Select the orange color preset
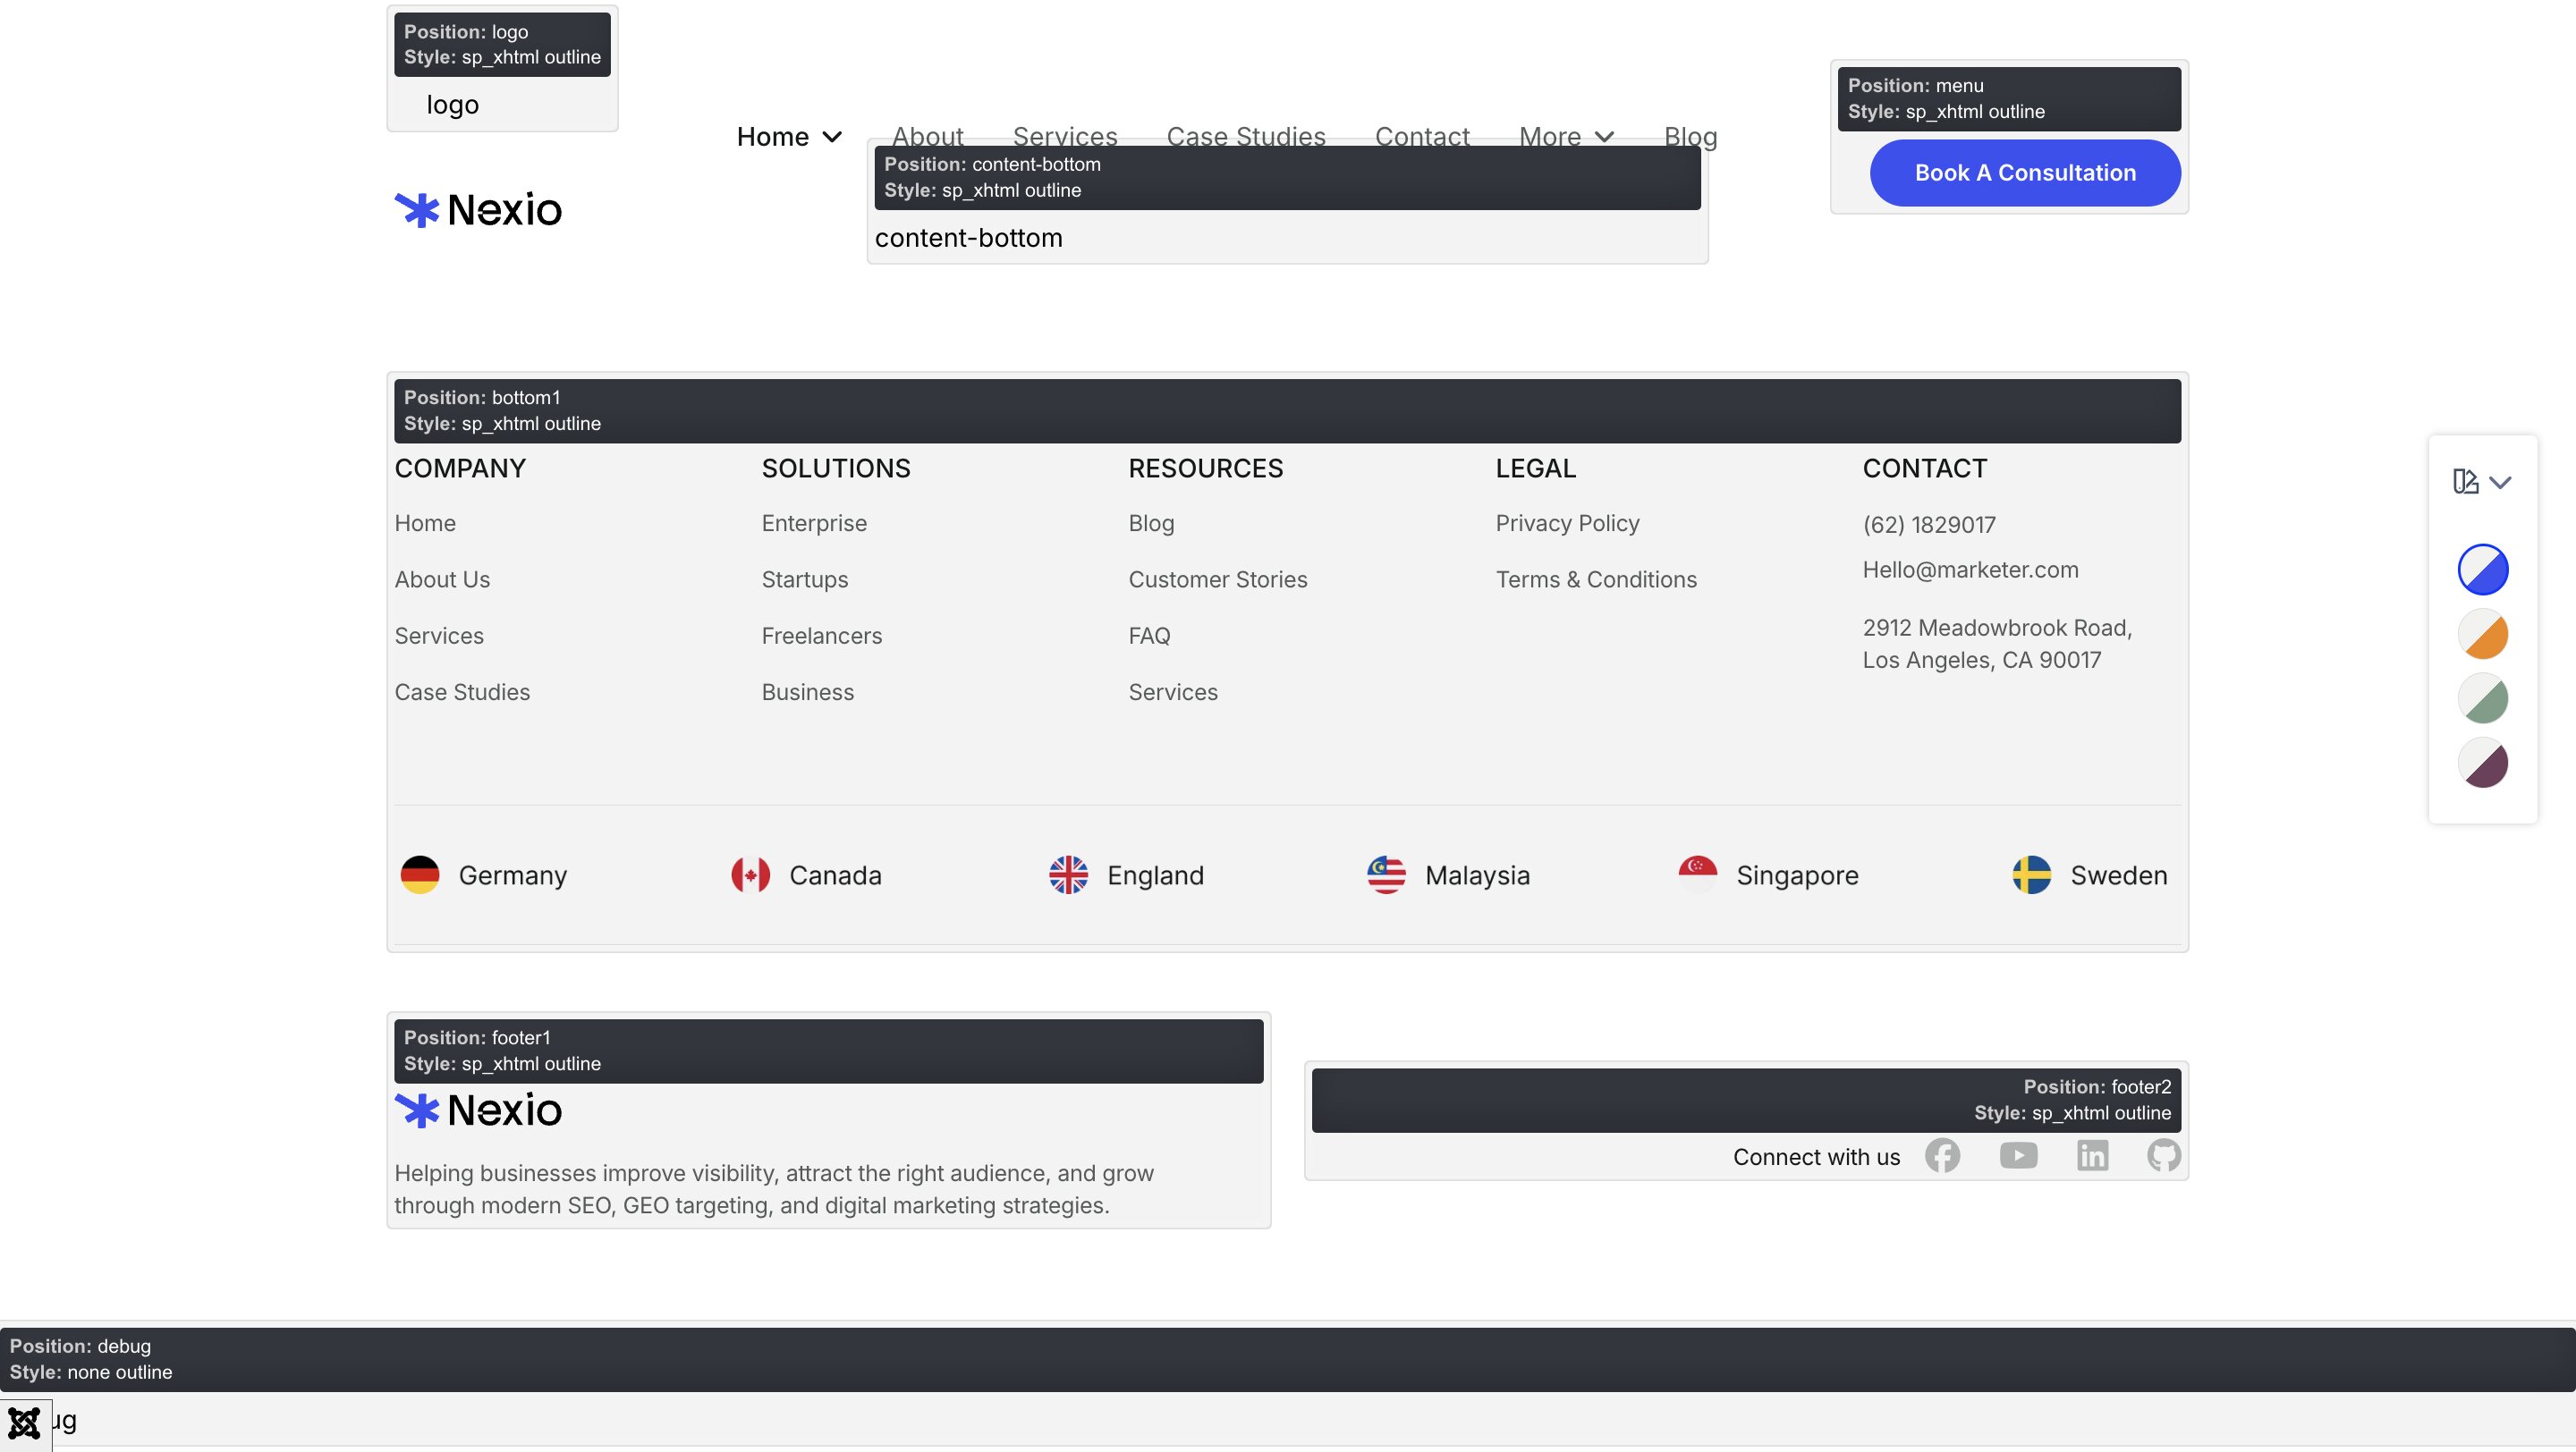 2482,635
